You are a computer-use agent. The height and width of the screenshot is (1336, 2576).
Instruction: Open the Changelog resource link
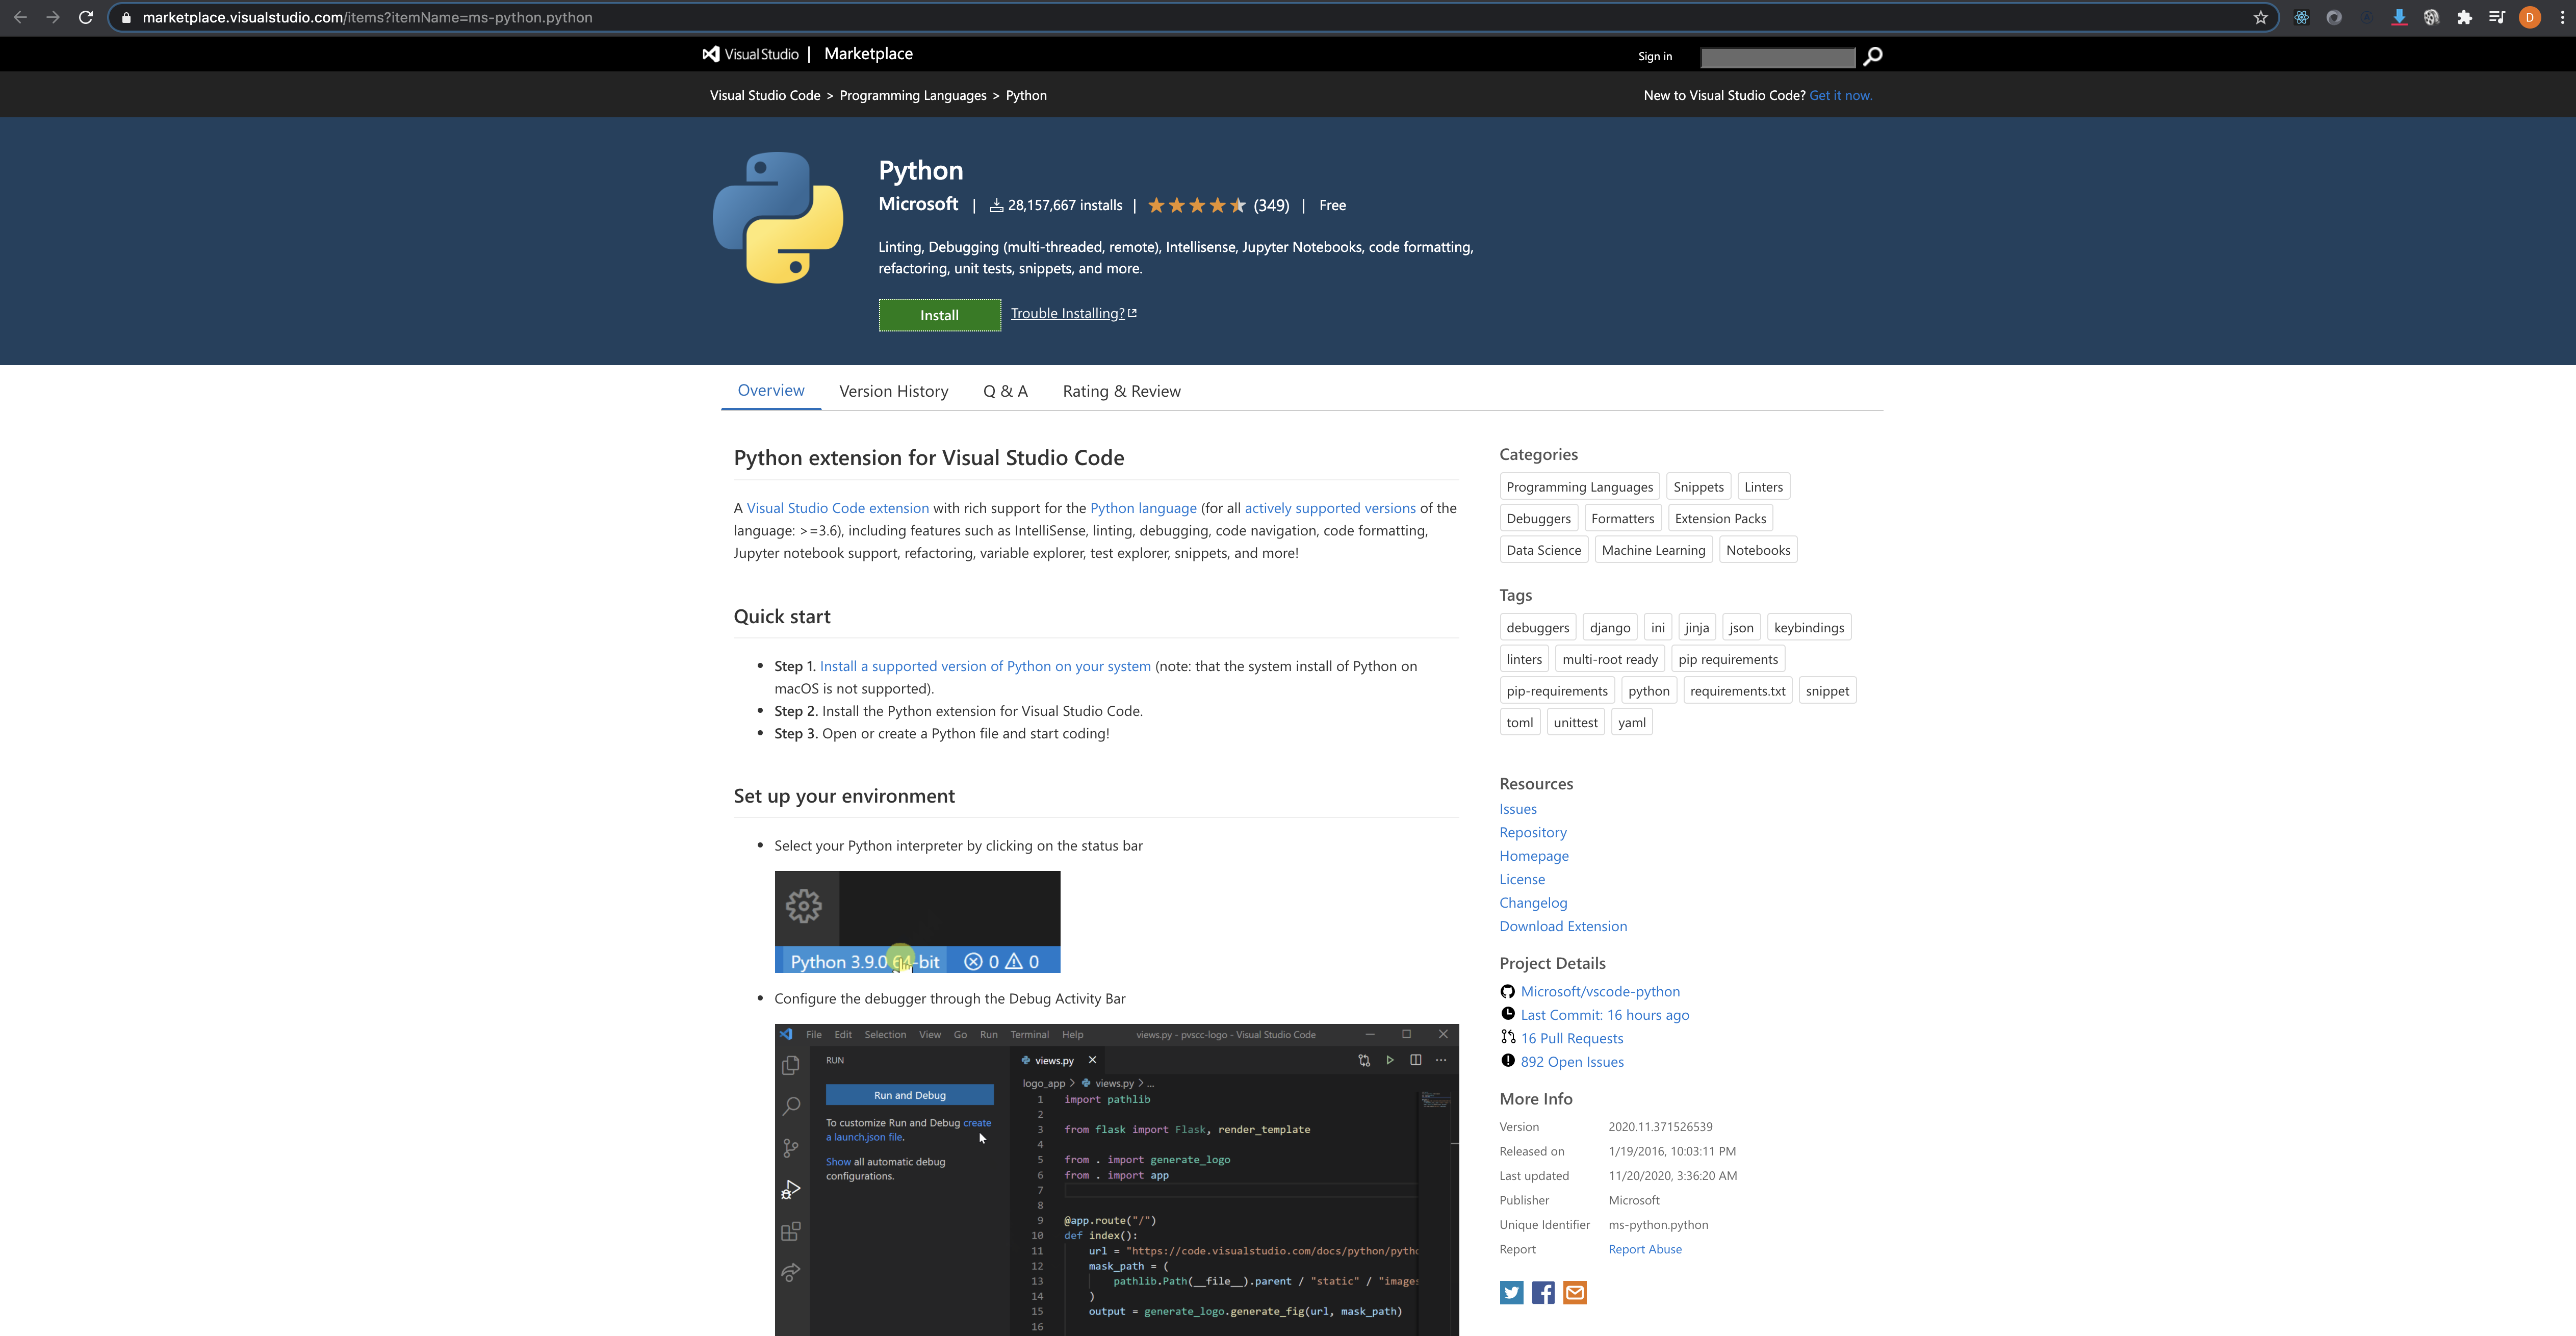point(1533,902)
